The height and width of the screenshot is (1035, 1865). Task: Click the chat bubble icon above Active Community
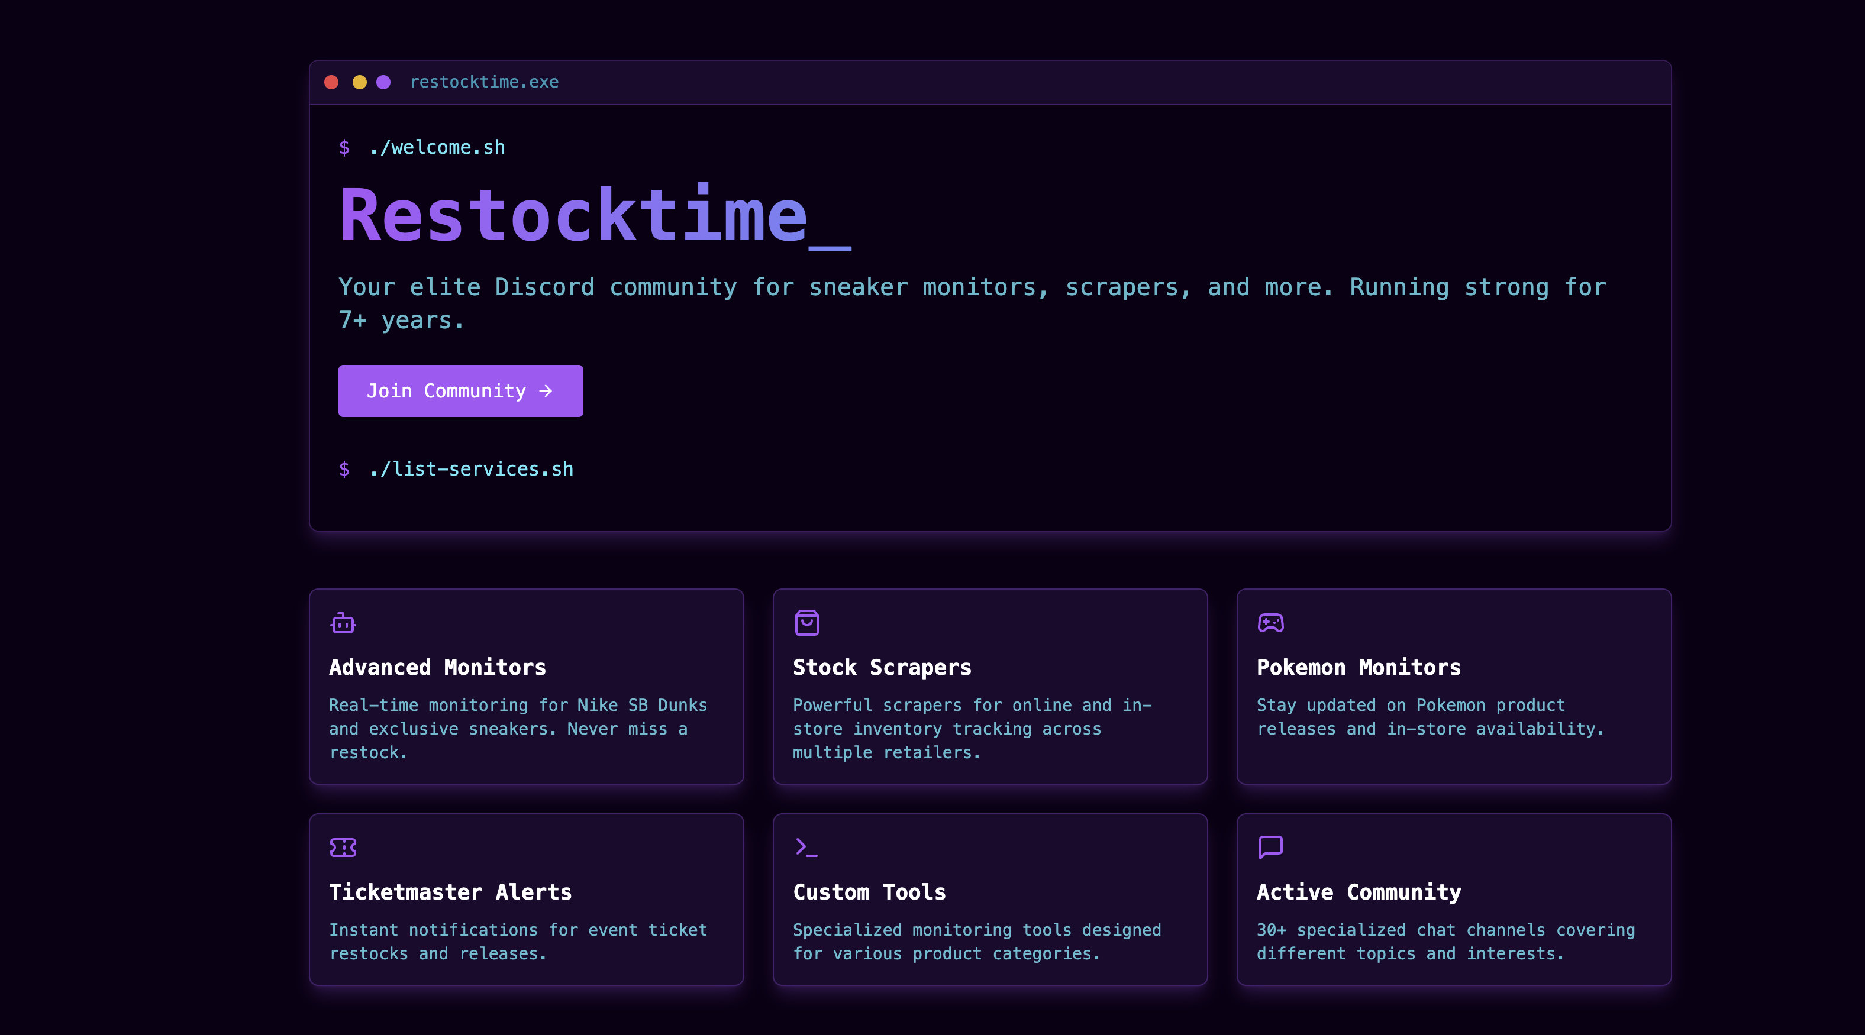(x=1270, y=847)
